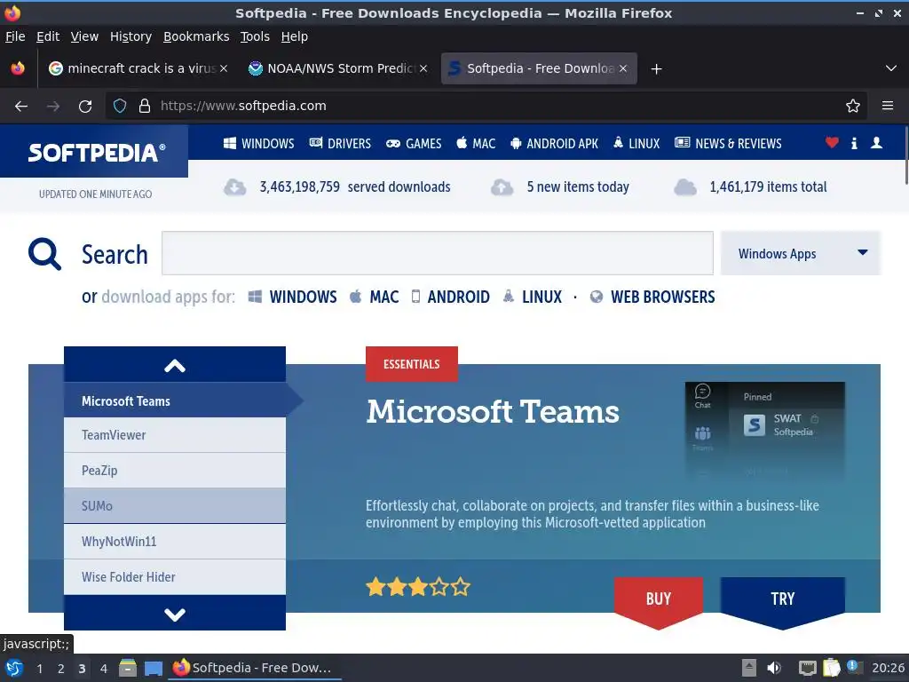The width and height of the screenshot is (909, 682).
Task: Open the View menu
Action: pos(84,36)
